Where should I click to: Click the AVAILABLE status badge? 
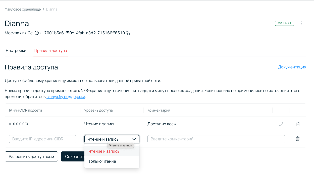(285, 23)
